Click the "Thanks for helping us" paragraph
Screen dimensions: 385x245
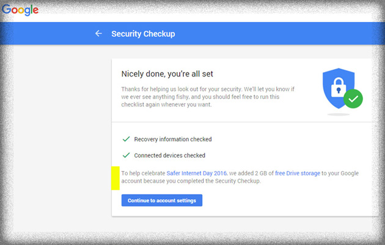coord(208,97)
